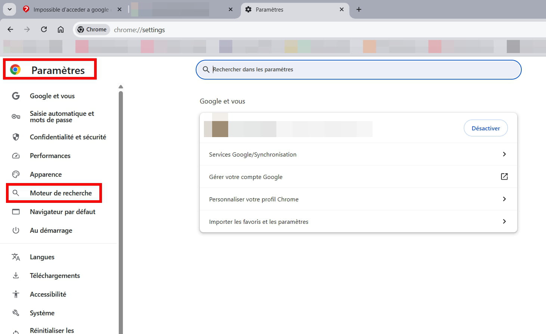The height and width of the screenshot is (334, 546).
Task: Open the tab search dropdown arrow
Action: pyautogui.click(x=10, y=9)
